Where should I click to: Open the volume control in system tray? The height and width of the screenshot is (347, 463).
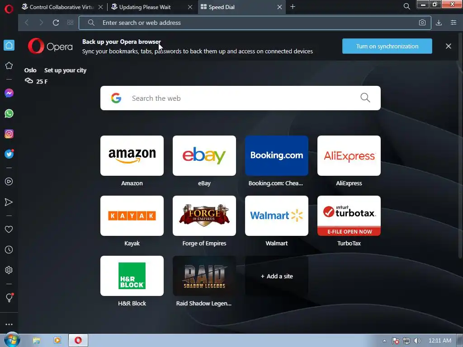tap(417, 341)
